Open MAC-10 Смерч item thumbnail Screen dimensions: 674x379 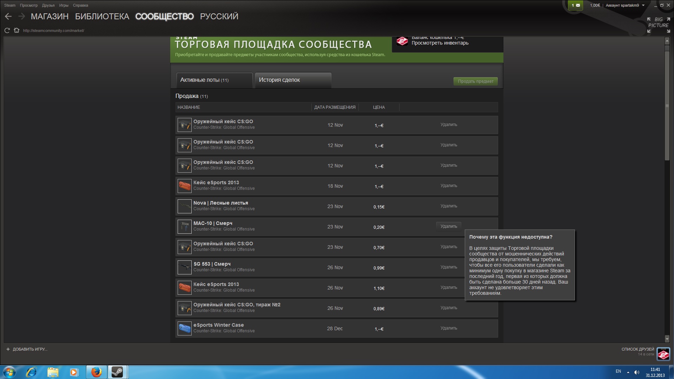tap(184, 227)
